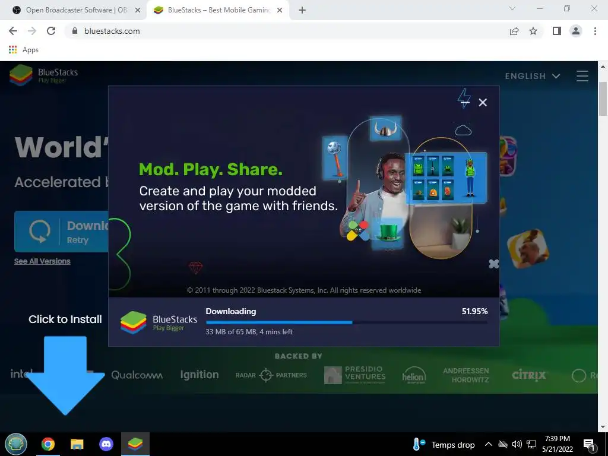Click the Radar Partners logo

tap(271, 375)
